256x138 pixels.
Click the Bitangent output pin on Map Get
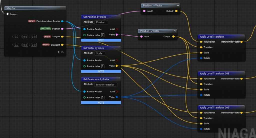click(x=62, y=45)
